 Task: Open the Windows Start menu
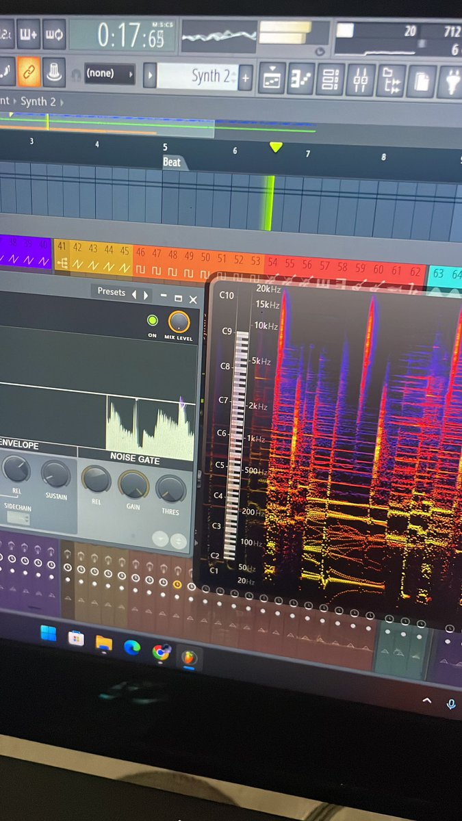[49, 634]
